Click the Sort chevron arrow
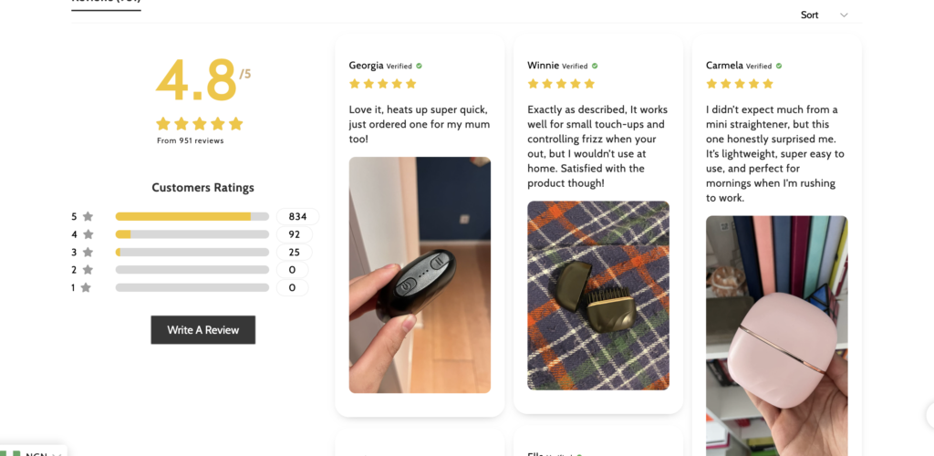This screenshot has width=934, height=456. [x=844, y=15]
